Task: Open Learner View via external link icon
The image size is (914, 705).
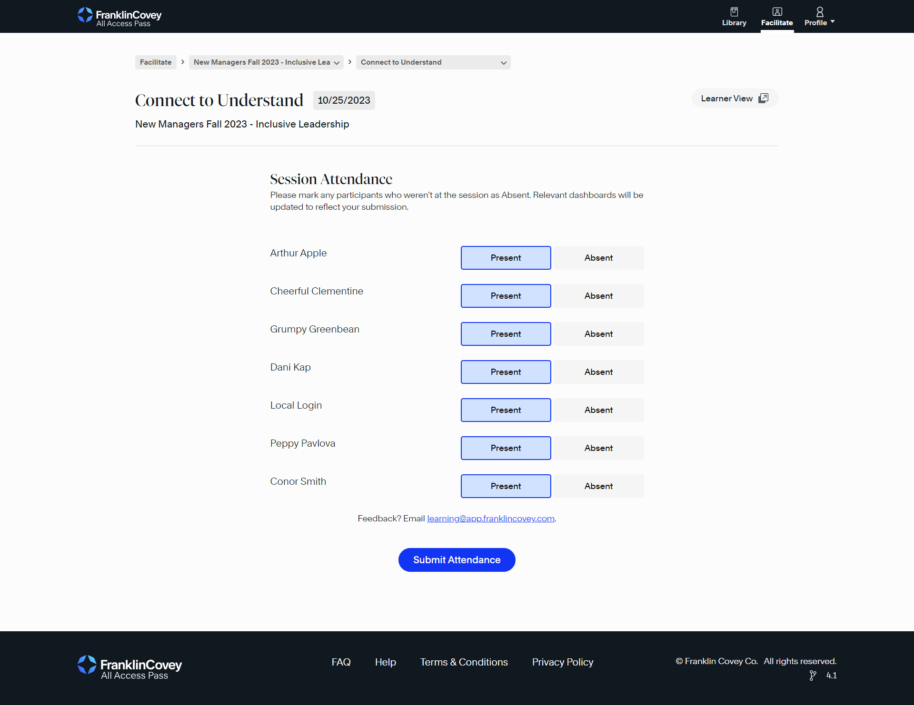Action: click(764, 98)
